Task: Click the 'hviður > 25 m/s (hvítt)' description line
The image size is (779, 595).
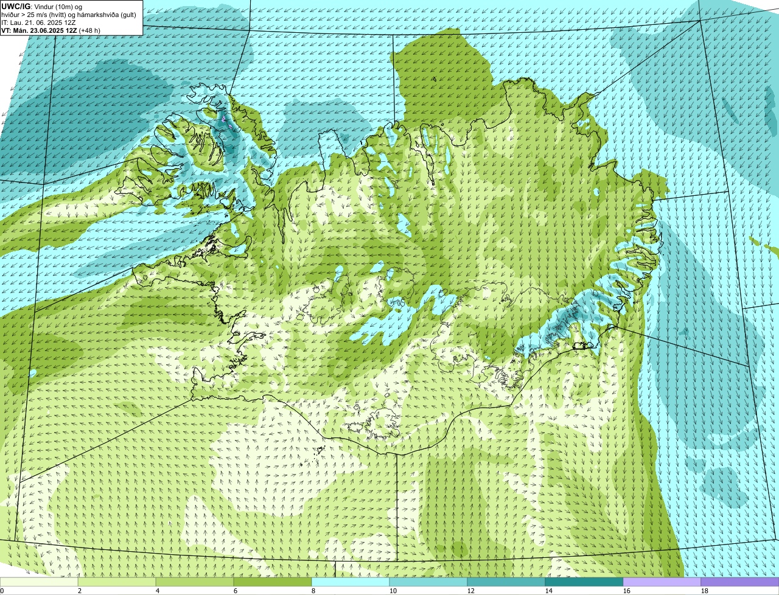Action: point(69,14)
